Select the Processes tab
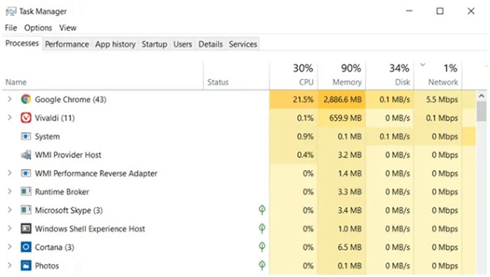 click(x=22, y=43)
